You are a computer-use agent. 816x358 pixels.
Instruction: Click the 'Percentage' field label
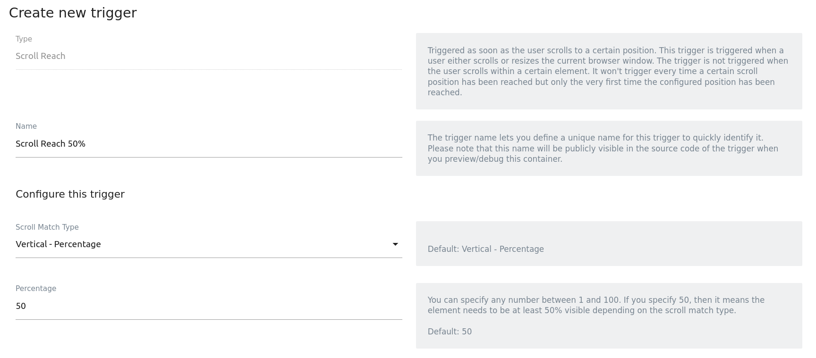[x=36, y=289]
